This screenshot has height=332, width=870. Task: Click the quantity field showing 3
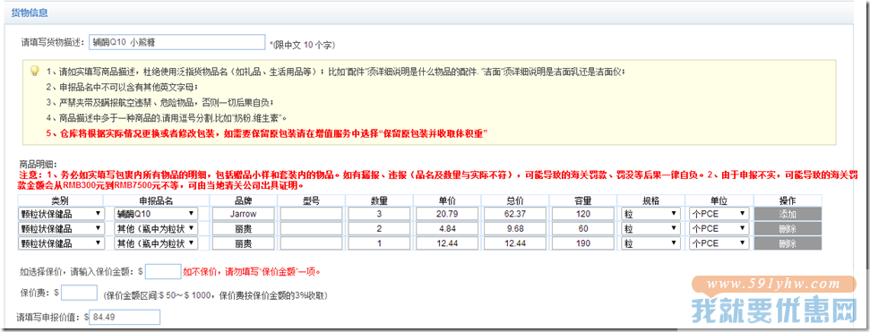(379, 214)
